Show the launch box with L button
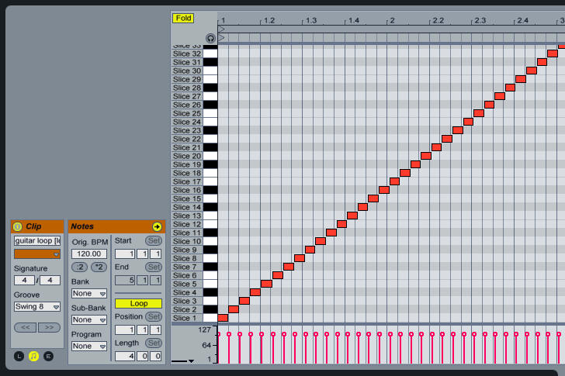 pyautogui.click(x=19, y=356)
